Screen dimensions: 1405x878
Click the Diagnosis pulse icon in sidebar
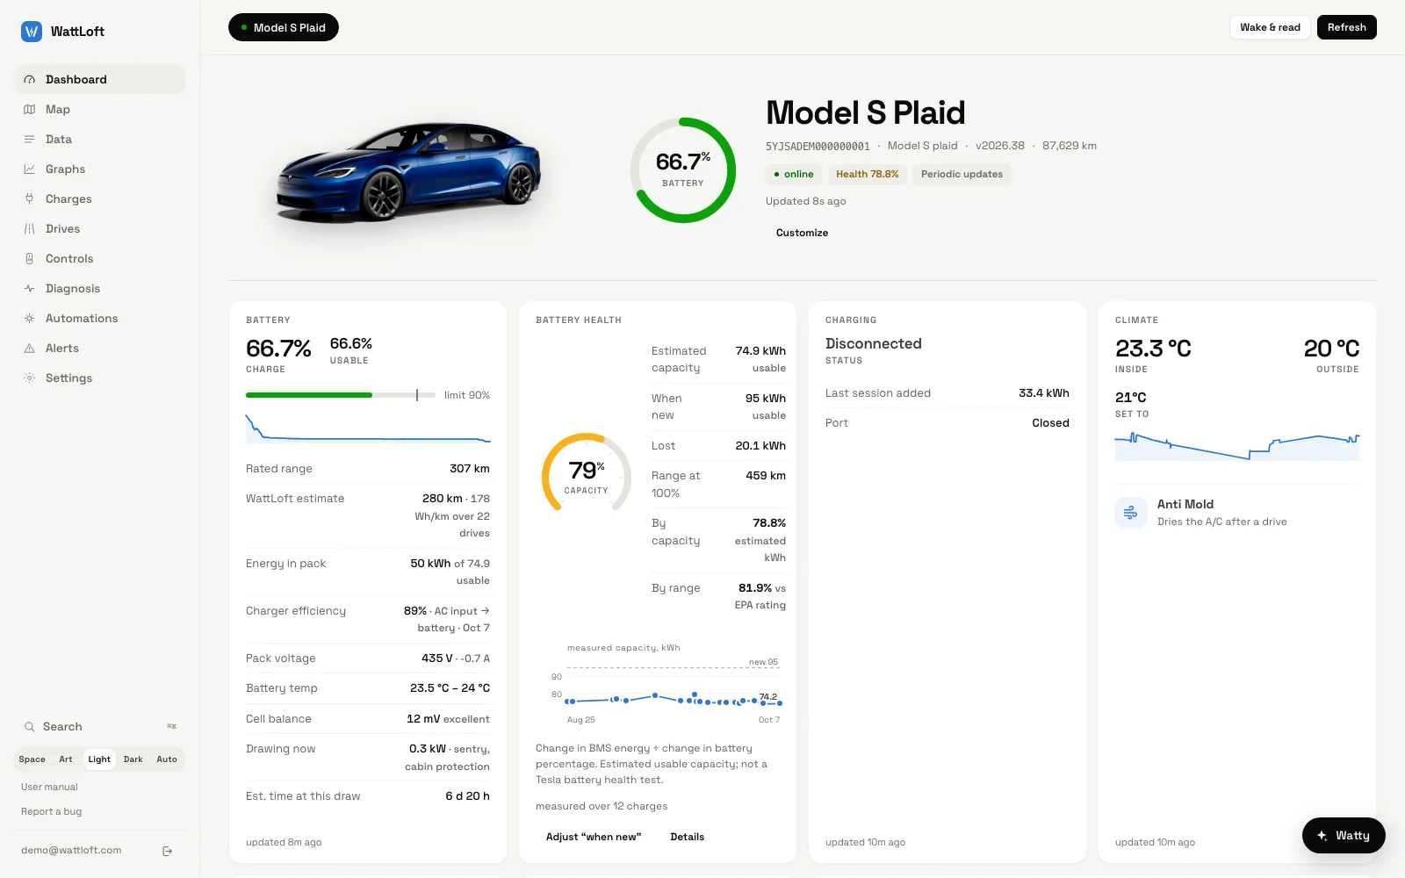point(29,288)
